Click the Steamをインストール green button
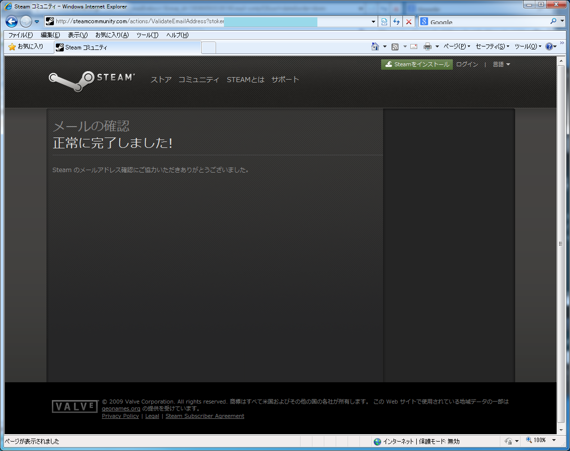This screenshot has width=570, height=451. [417, 64]
